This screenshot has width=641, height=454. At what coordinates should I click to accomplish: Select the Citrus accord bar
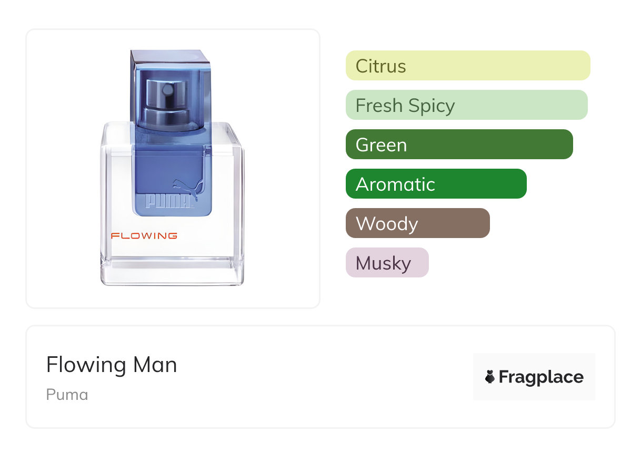tap(467, 66)
